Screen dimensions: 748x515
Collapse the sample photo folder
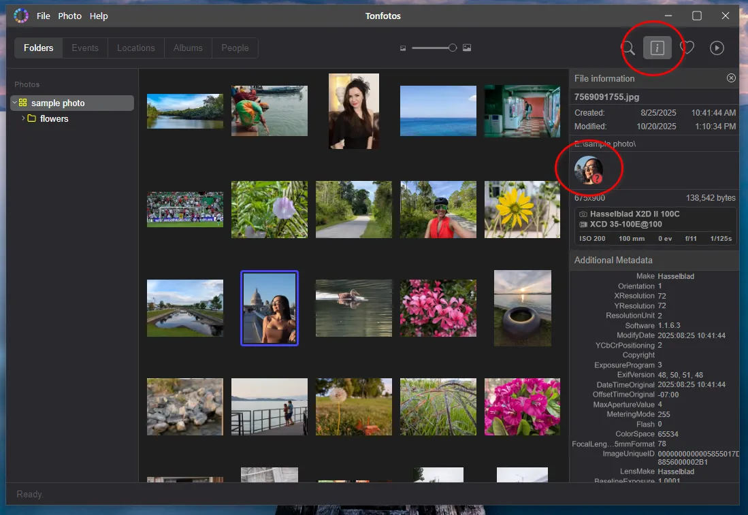point(14,103)
